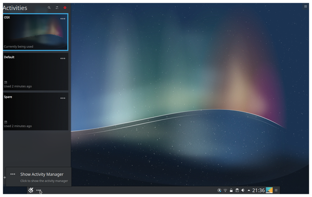The height and width of the screenshot is (197, 312).
Task: Open the clipboard tray icon
Action: point(237,190)
